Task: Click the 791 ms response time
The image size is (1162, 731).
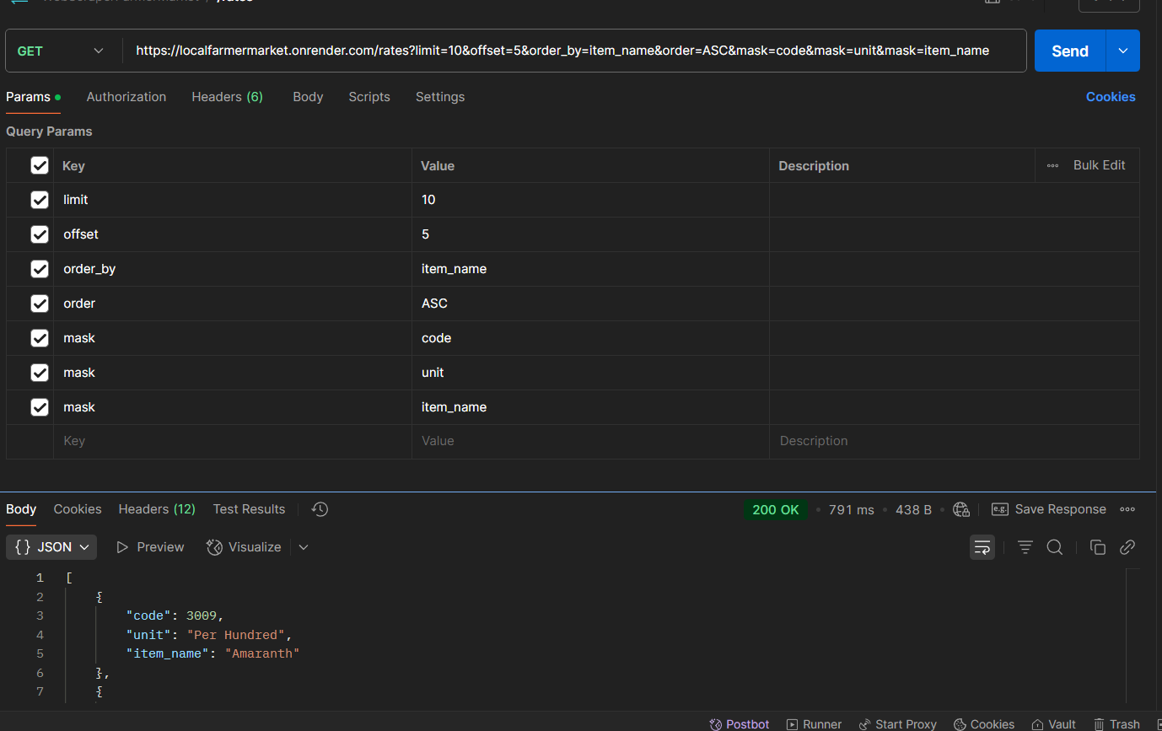Action: tap(852, 509)
